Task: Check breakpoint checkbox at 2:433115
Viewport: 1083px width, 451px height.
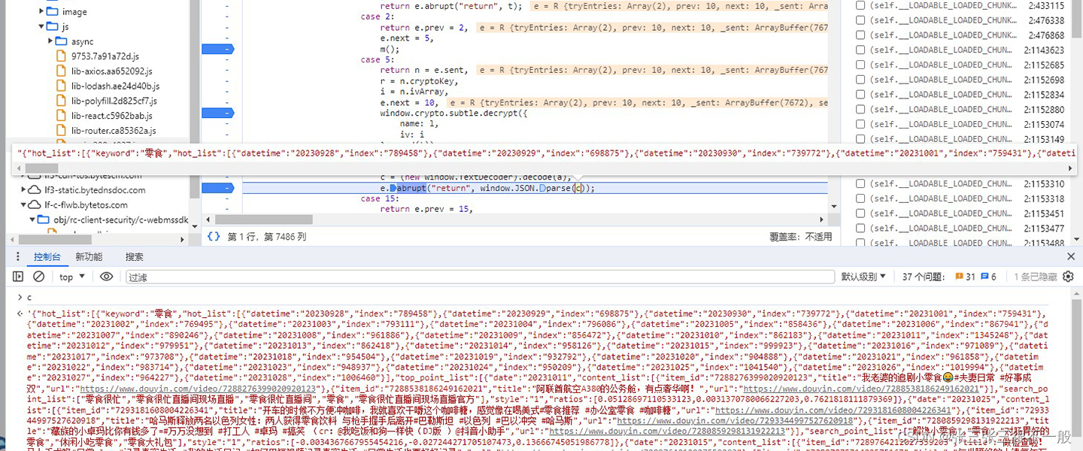Action: (x=860, y=5)
